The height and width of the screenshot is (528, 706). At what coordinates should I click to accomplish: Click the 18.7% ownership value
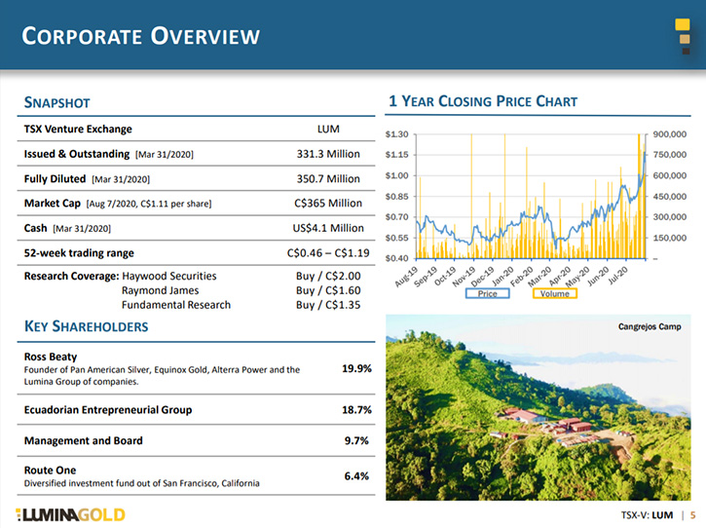[x=356, y=409]
